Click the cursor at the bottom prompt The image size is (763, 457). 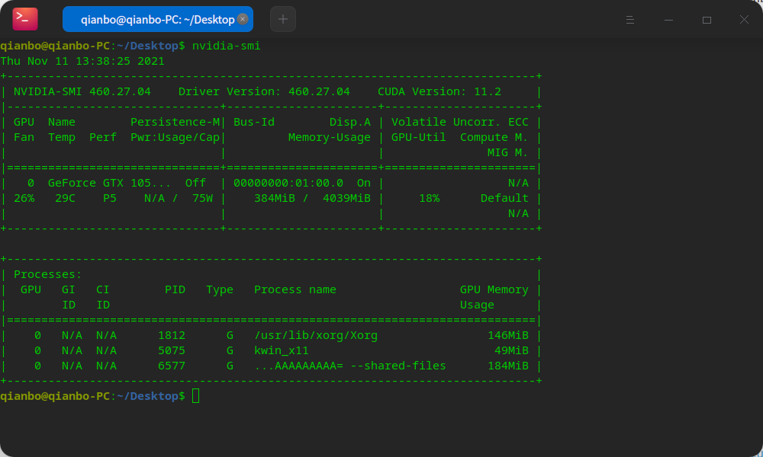coord(195,396)
